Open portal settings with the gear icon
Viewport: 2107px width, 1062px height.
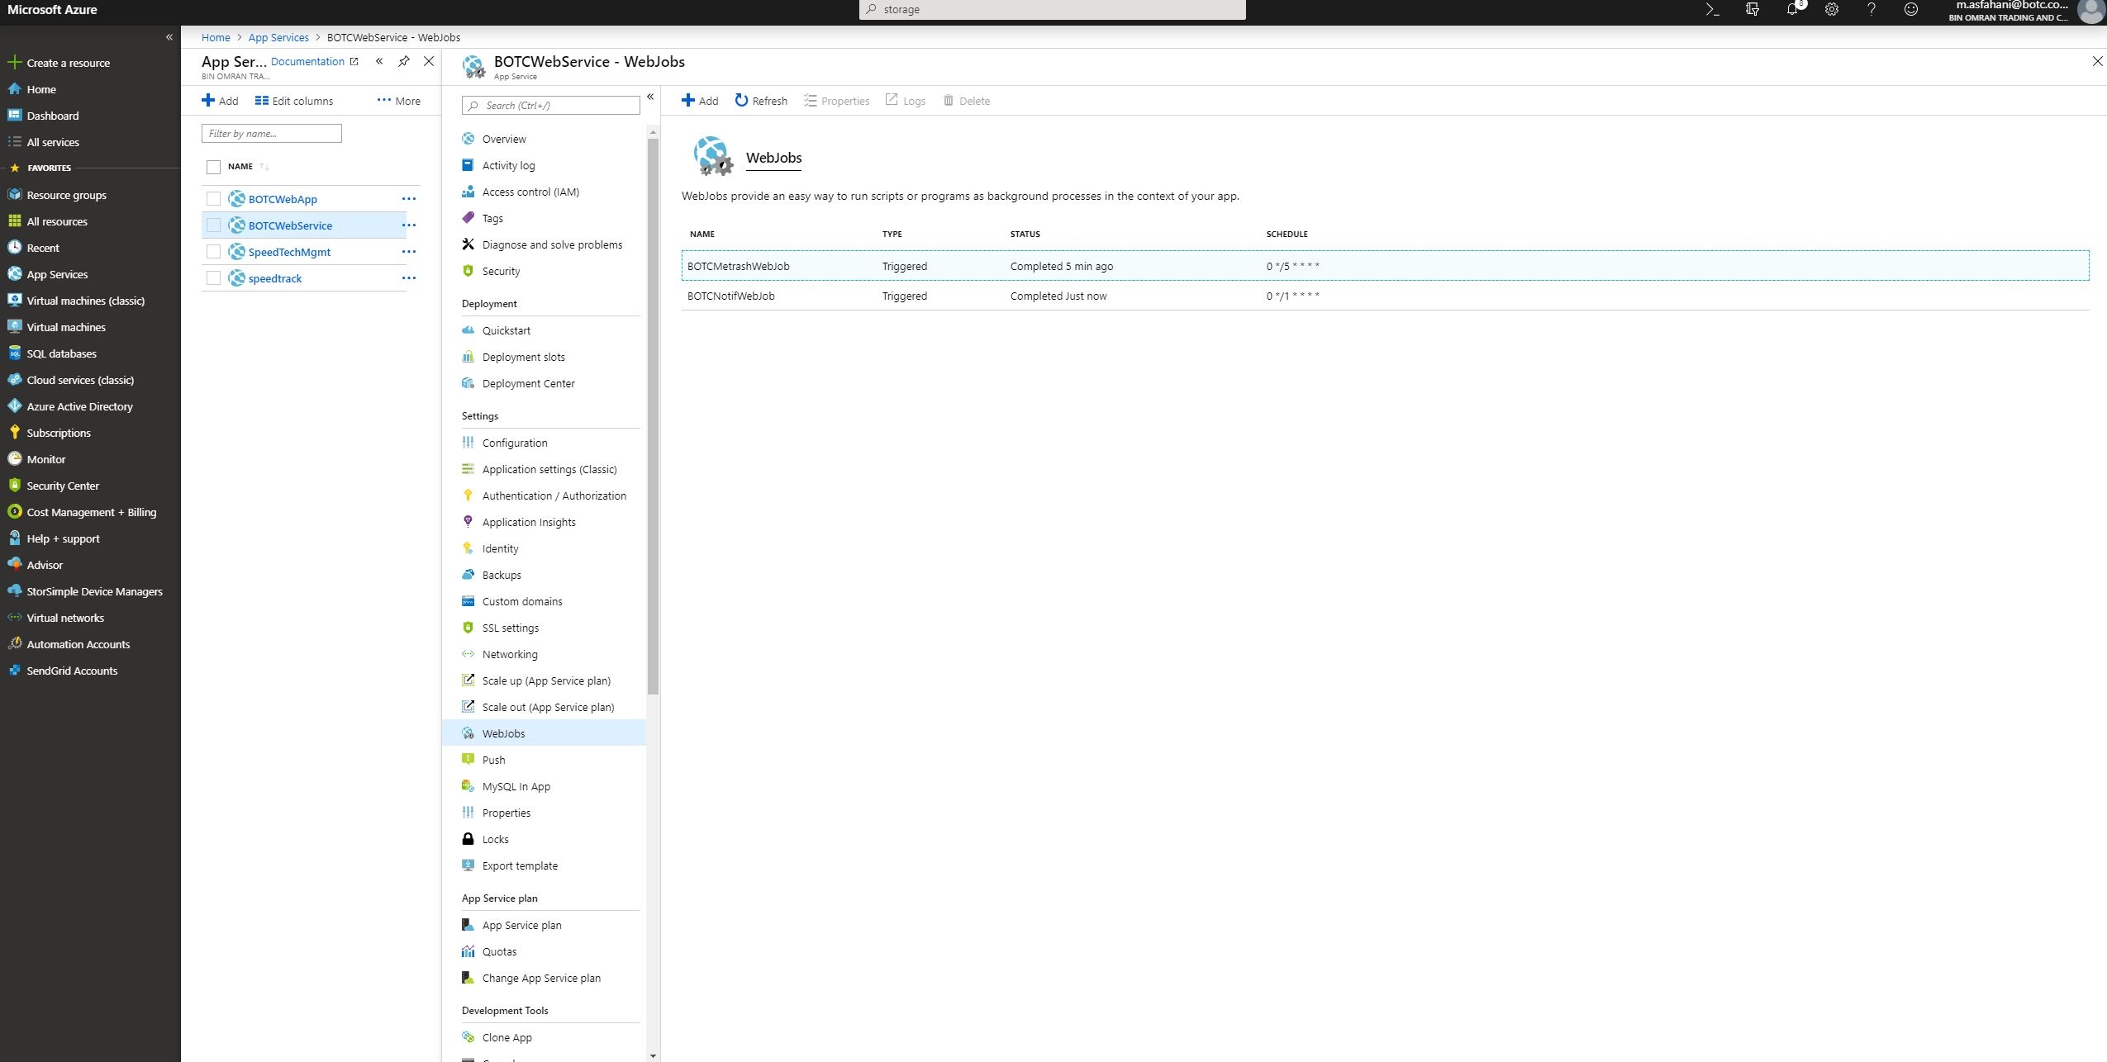pos(1831,10)
